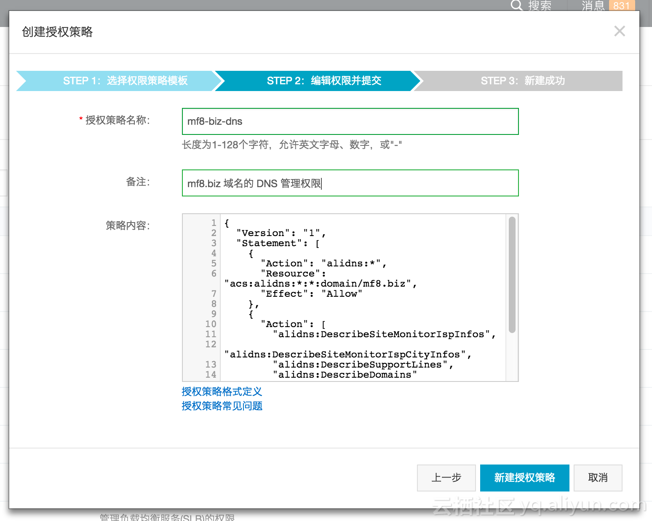Open 授权策略常见问题 link
Viewport: 652px width, 521px height.
click(x=222, y=406)
